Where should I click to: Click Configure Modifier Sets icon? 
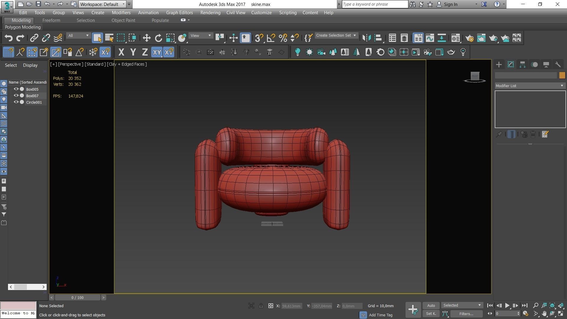tap(545, 134)
